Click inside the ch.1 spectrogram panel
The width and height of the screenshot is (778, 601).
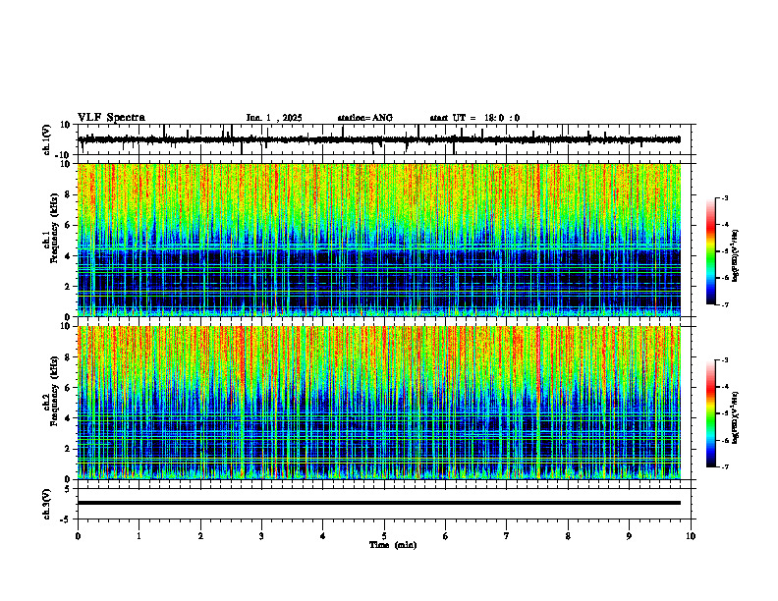tap(379, 240)
